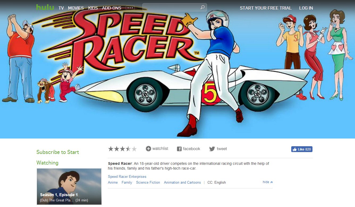
Task: Click the LOG IN link
Action: (x=306, y=8)
